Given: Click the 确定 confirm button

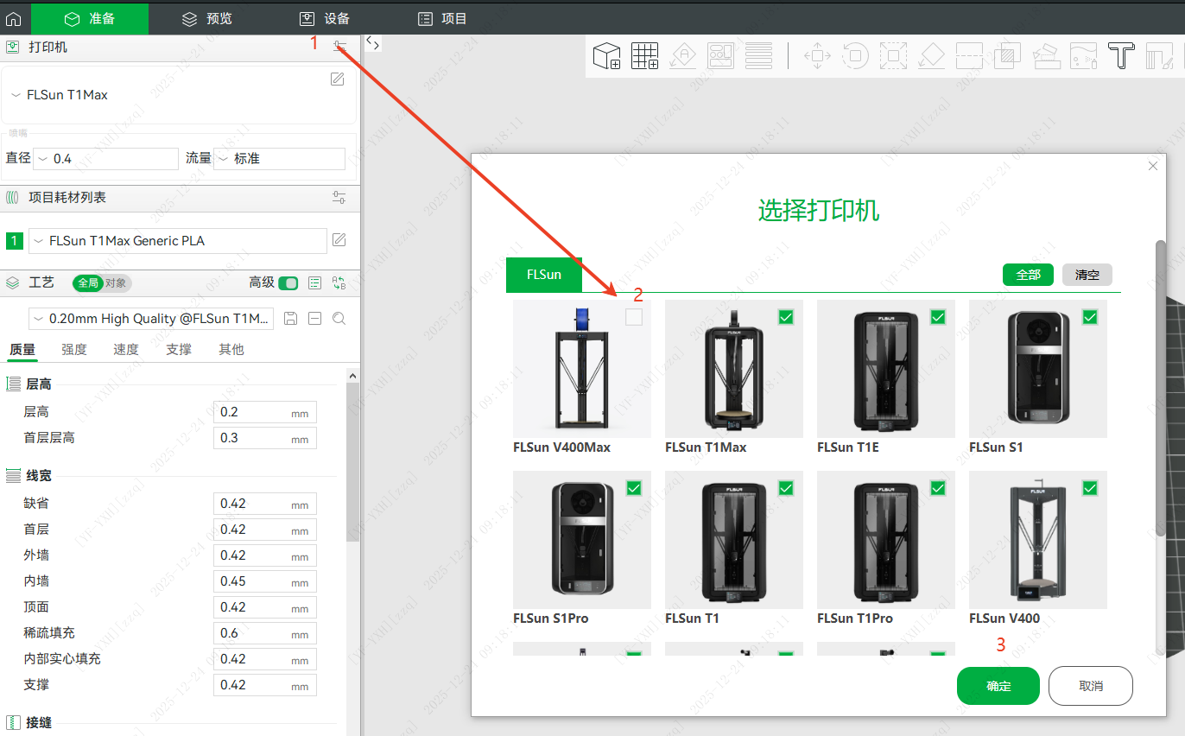Looking at the screenshot, I should coord(998,686).
